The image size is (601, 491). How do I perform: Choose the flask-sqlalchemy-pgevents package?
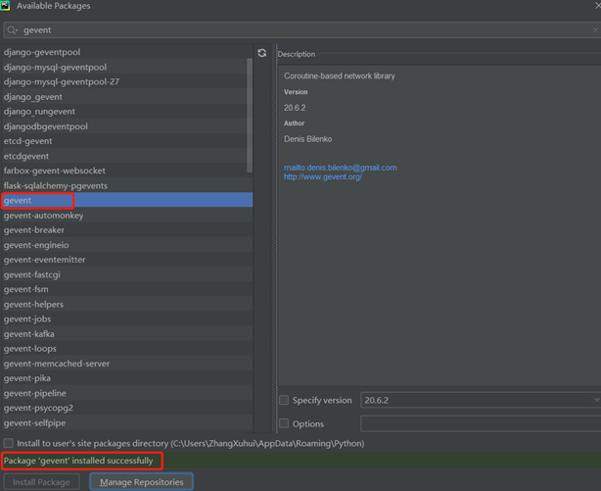(x=56, y=185)
